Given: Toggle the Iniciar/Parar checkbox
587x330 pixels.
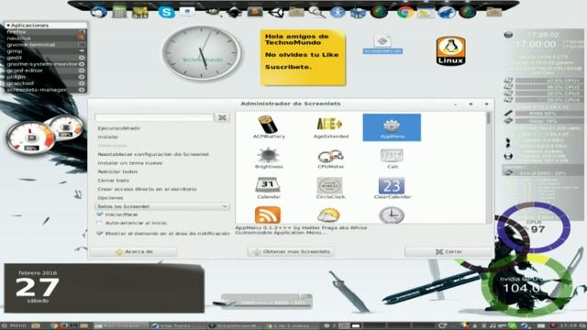Looking at the screenshot, I should 100,214.
